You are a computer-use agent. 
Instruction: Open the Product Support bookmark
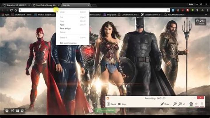pos(45,15)
